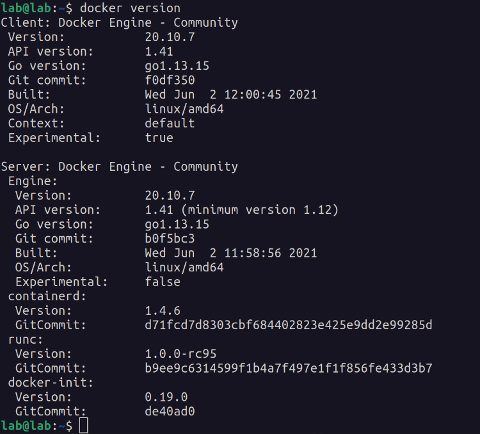Click the 'Engine:' section label
Viewport: 480px width, 434px height.
(x=33, y=181)
